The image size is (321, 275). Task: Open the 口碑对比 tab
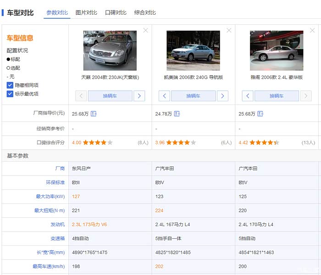click(x=116, y=13)
